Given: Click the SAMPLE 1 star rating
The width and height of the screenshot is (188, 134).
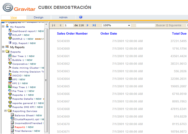Looking at the screenshot, I should [x=39, y=39].
